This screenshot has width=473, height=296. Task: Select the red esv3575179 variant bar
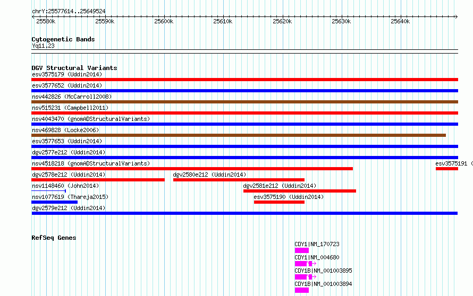[x=244, y=80]
